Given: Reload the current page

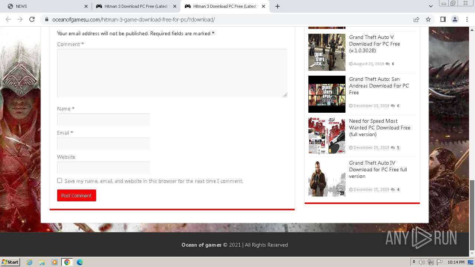Looking at the screenshot, I should pos(32,20).
